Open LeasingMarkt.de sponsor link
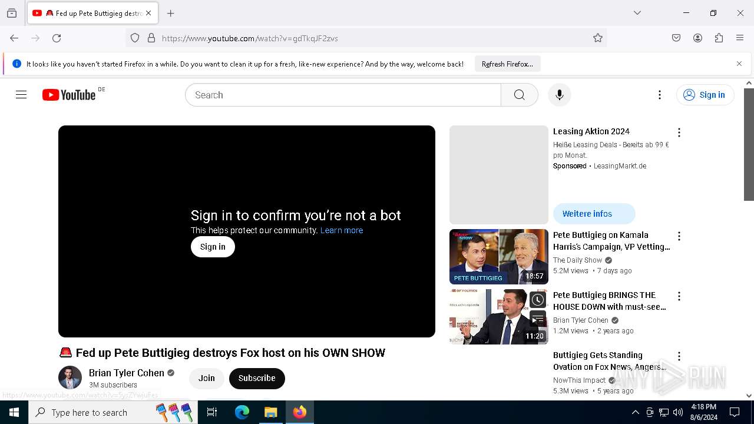Image resolution: width=754 pixels, height=424 pixels. [620, 166]
